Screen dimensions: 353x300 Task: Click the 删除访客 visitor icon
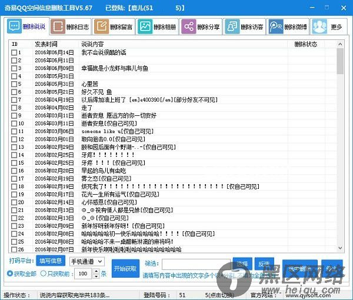click(x=232, y=26)
